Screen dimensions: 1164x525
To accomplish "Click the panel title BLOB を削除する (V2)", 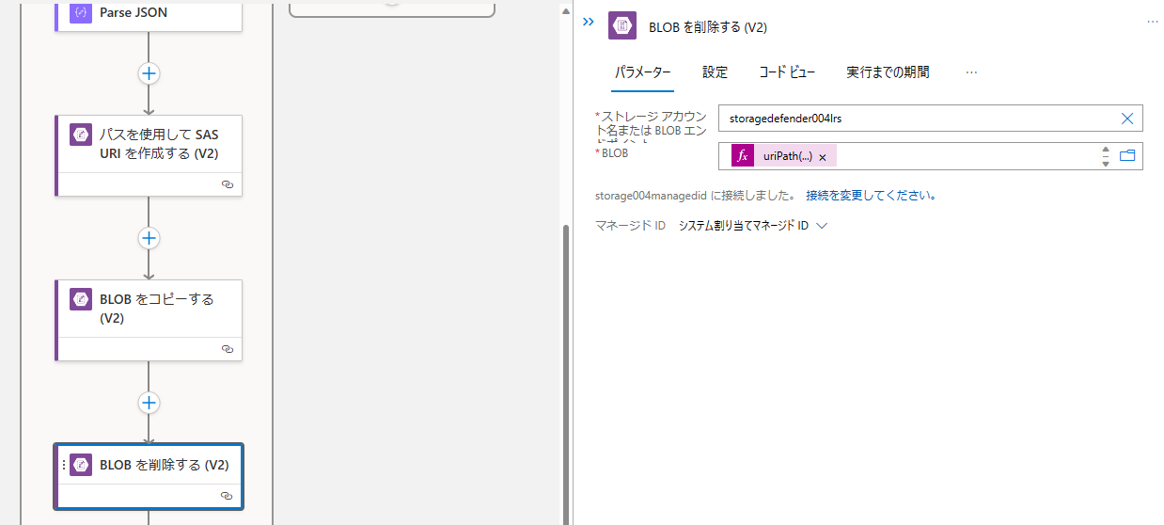I will click(x=708, y=27).
